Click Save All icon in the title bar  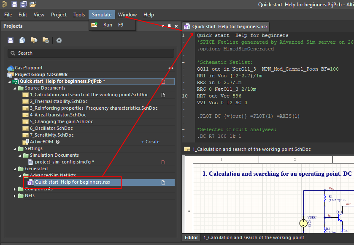[23, 4]
